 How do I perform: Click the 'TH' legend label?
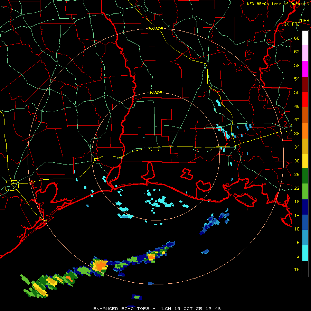point(297,270)
